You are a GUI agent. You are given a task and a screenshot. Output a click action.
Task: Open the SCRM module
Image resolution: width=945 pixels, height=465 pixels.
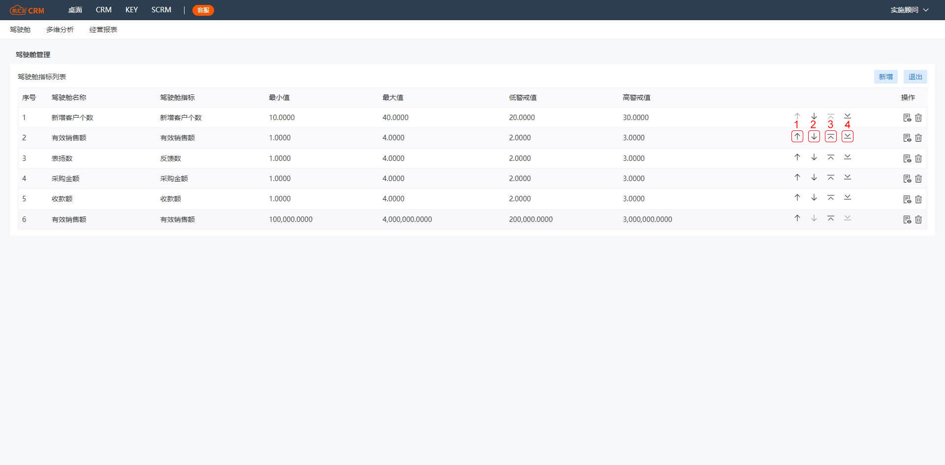tap(161, 10)
